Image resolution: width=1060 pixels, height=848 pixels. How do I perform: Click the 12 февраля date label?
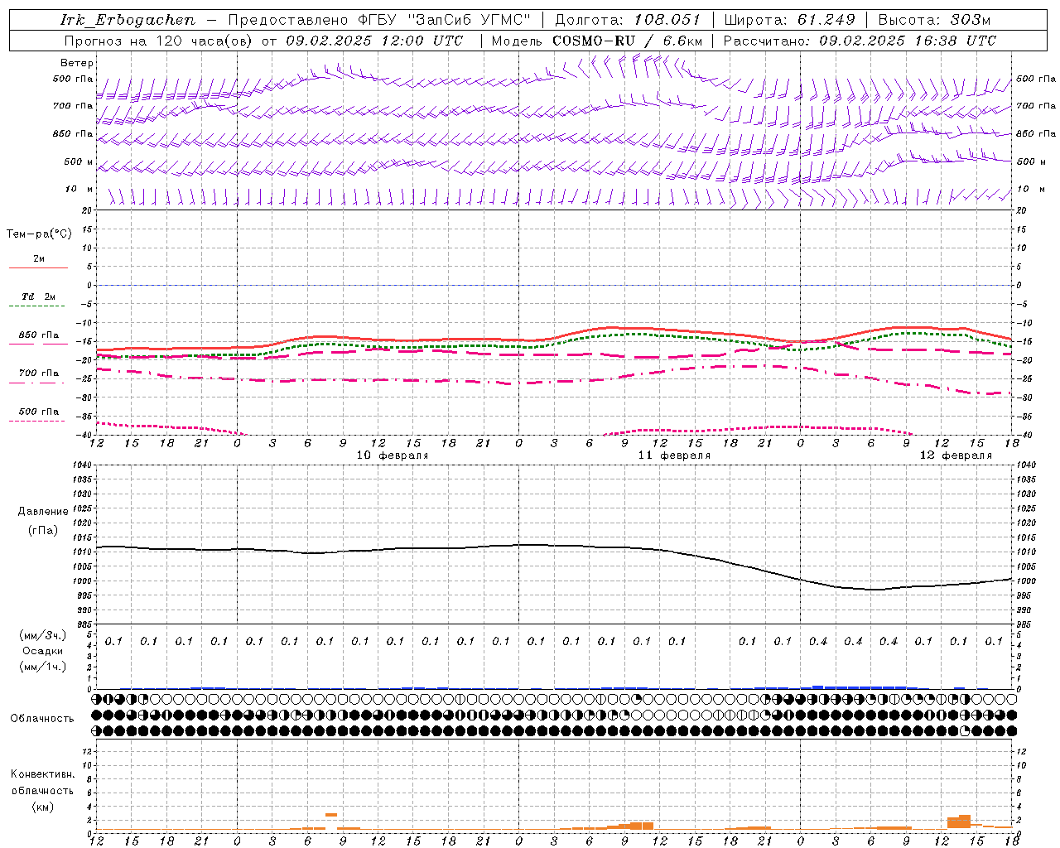[956, 455]
